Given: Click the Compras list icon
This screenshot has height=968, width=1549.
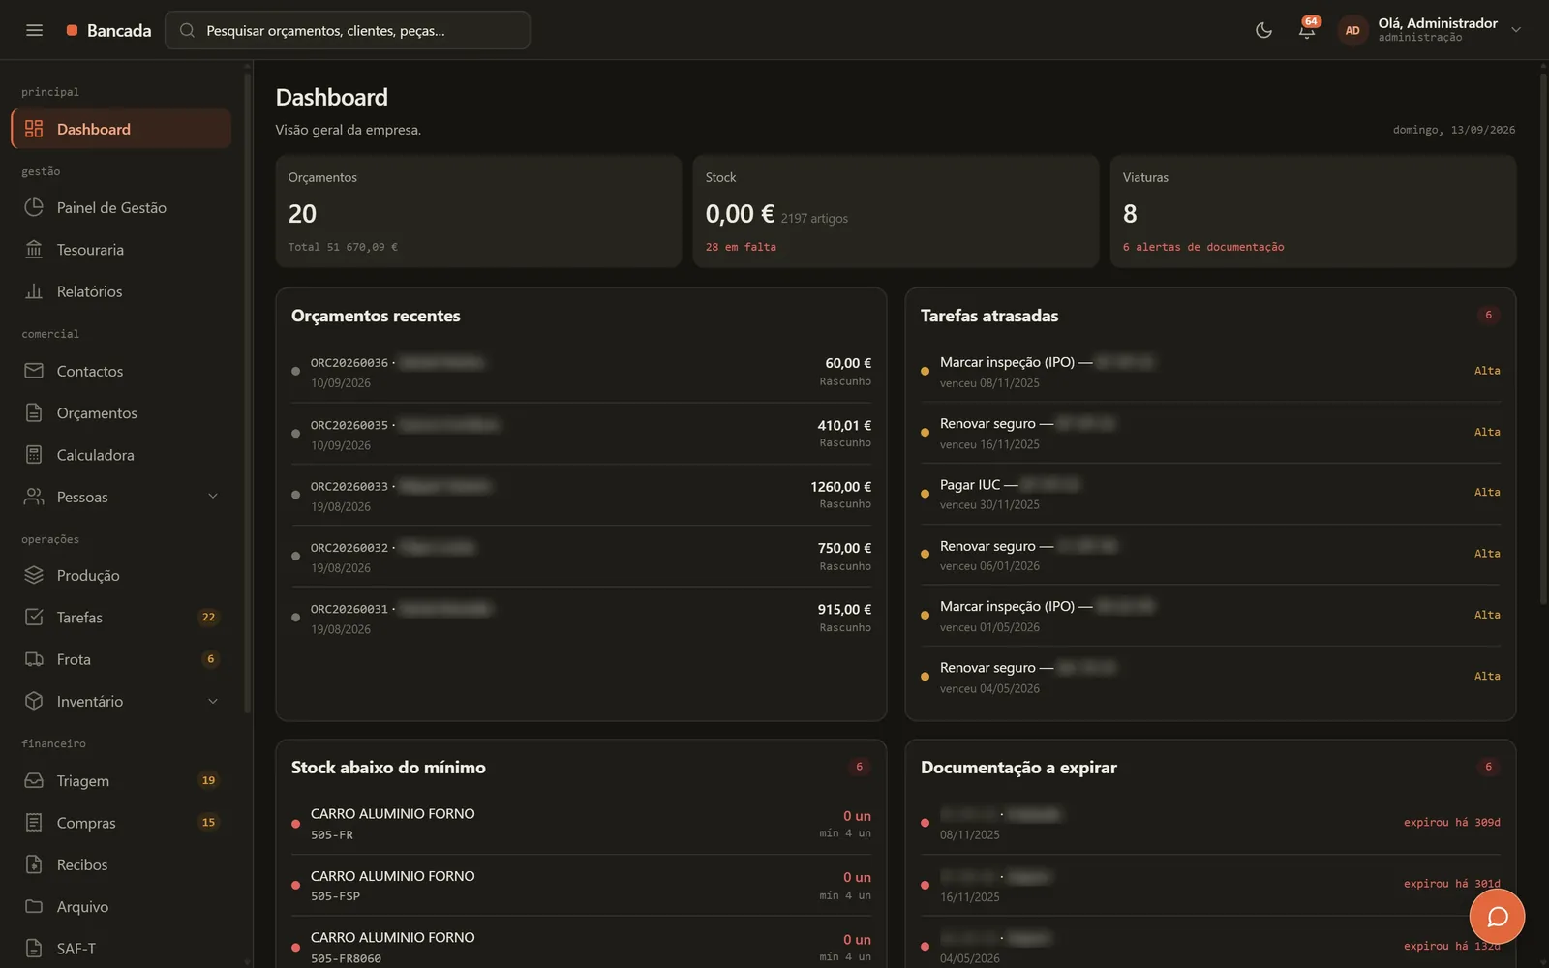Looking at the screenshot, I should (x=34, y=822).
